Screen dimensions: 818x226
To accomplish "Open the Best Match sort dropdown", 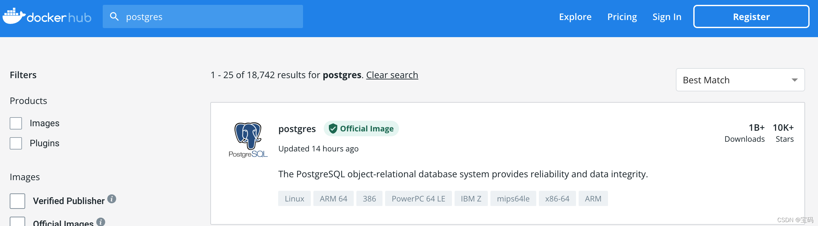I will click(x=740, y=80).
